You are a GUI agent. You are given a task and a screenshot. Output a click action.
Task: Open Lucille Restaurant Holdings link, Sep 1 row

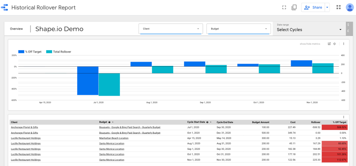pyautogui.click(x=26, y=149)
